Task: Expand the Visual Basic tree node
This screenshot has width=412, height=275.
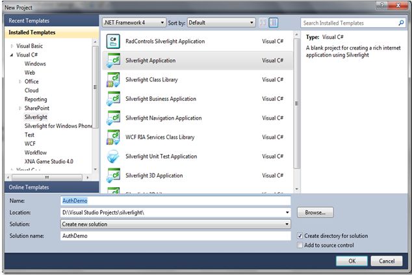Action: pos(12,46)
